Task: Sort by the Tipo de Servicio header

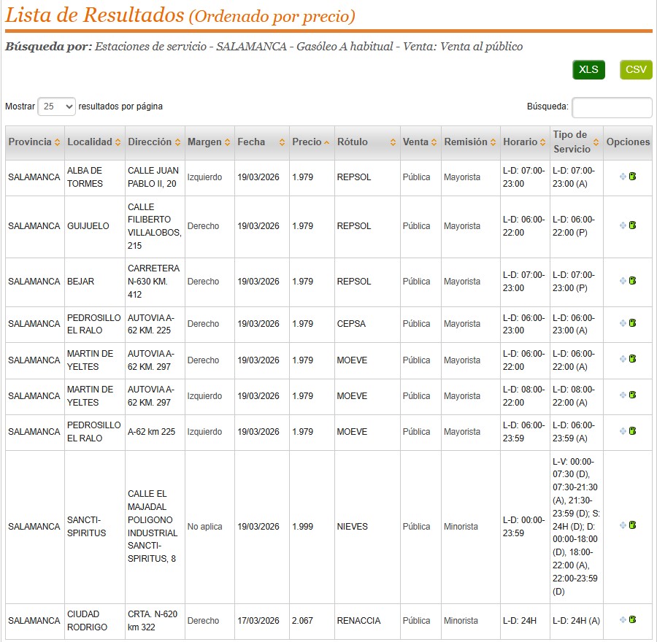Action: 596,142
